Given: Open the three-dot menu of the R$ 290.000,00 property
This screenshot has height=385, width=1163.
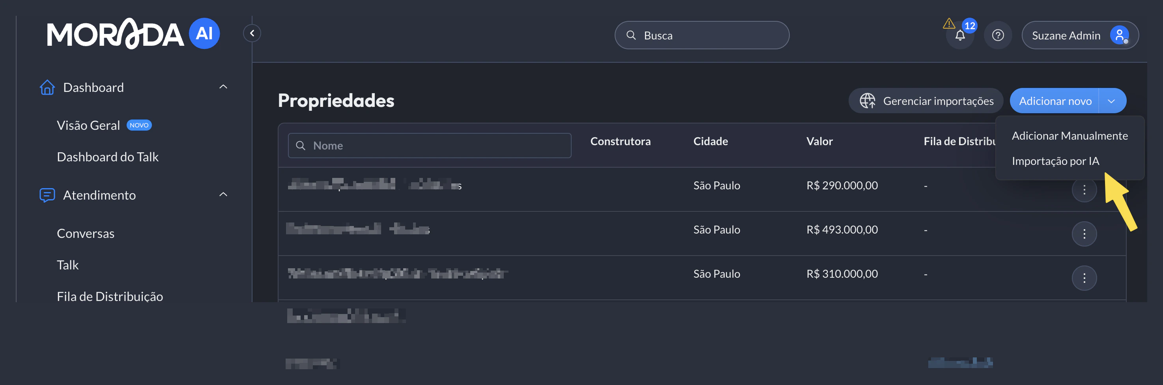Looking at the screenshot, I should click(1084, 190).
